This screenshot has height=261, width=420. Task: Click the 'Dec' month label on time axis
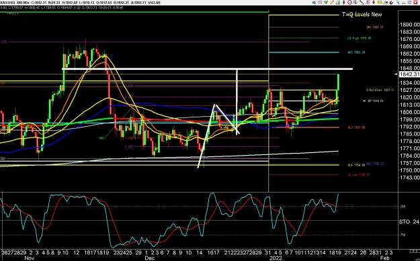(149, 258)
